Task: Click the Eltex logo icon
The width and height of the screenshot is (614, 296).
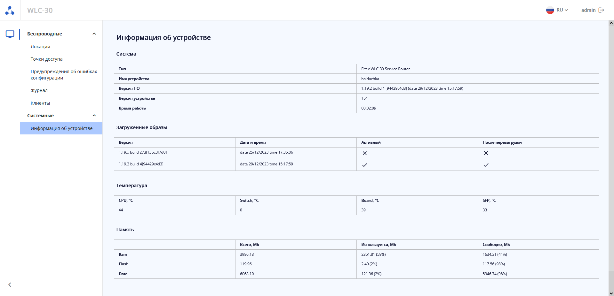Action: pos(10,11)
